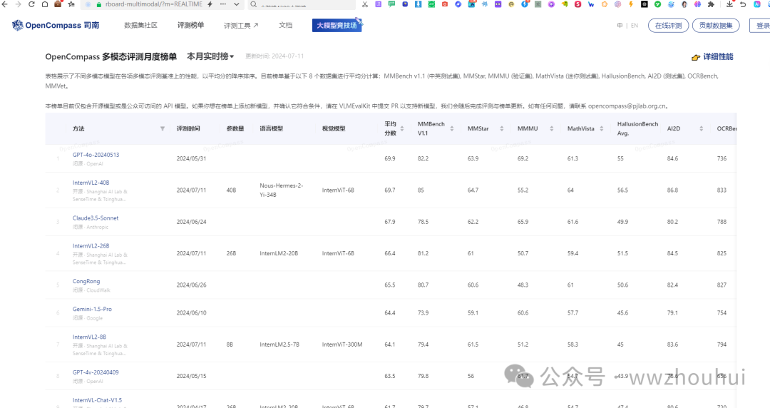Image resolution: width=770 pixels, height=408 pixels.
Task: Select the Nous-Hermes-2-Yi-34B language model cell
Action: point(282,190)
